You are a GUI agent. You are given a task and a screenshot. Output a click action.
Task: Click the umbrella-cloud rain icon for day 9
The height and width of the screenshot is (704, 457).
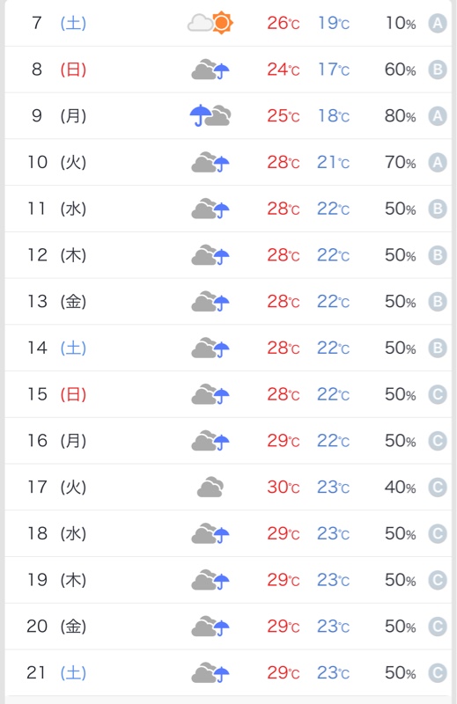pos(210,116)
